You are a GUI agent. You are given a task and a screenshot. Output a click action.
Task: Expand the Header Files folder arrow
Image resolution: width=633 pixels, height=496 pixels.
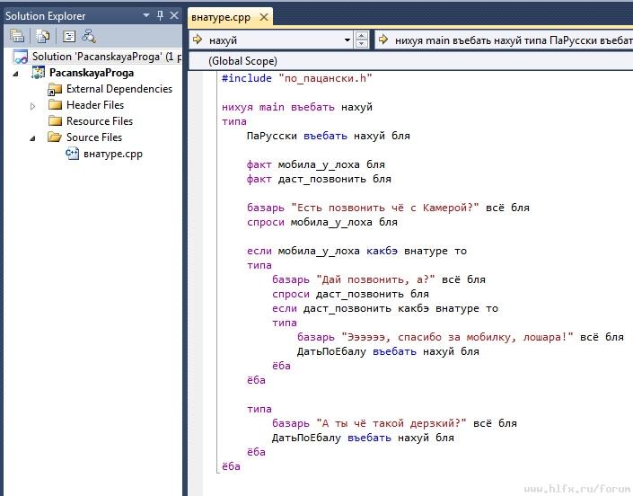pos(33,105)
